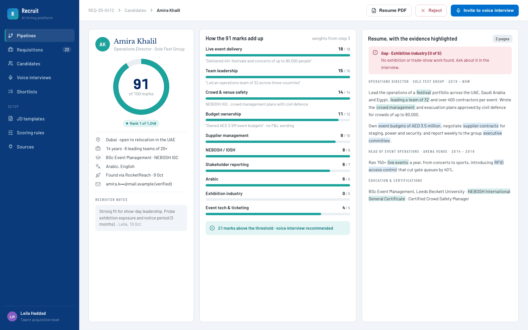The height and width of the screenshot is (330, 528).
Task: Click the Sources plug icon
Action: pos(11,147)
